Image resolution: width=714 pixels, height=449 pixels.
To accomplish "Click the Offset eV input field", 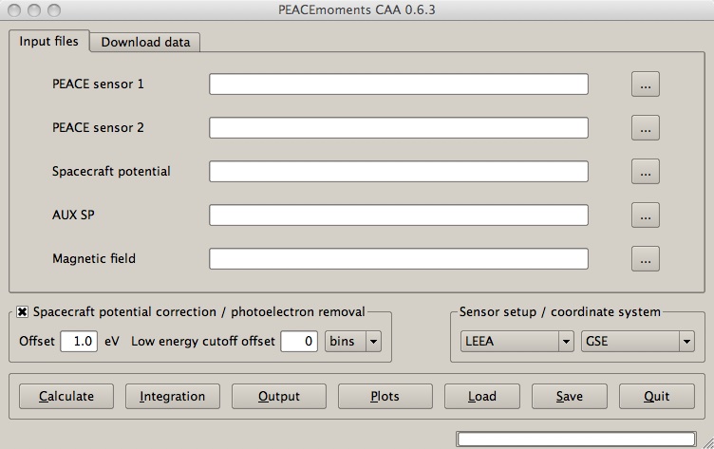I will coord(79,341).
